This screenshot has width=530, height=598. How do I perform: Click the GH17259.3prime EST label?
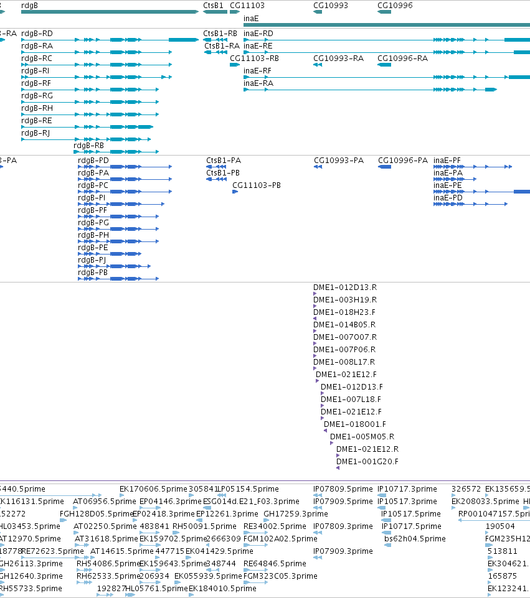[296, 514]
